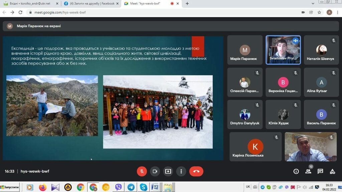The height and width of the screenshot is (192, 342).
Task: Reload the page
Action: (20, 12)
